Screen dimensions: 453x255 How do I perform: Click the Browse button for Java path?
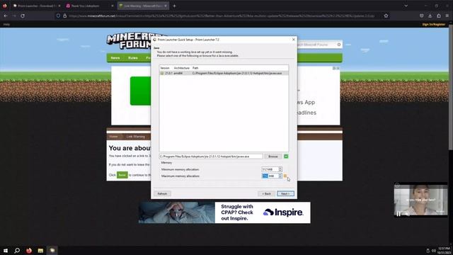[x=273, y=157]
